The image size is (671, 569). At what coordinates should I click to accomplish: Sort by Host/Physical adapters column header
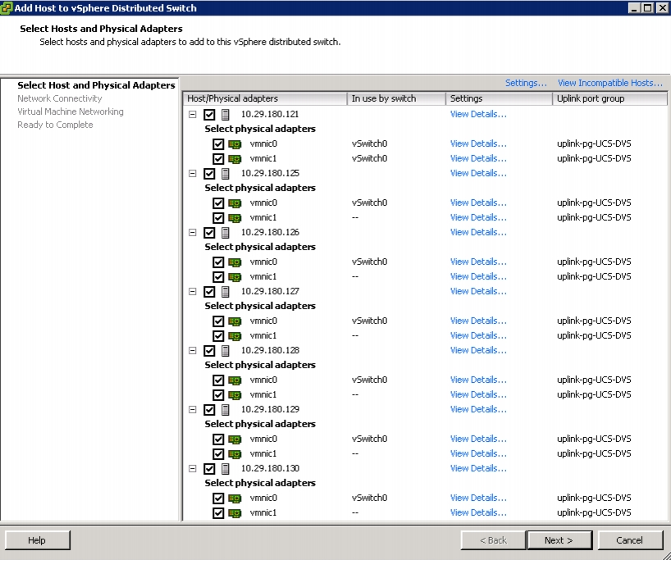[265, 98]
